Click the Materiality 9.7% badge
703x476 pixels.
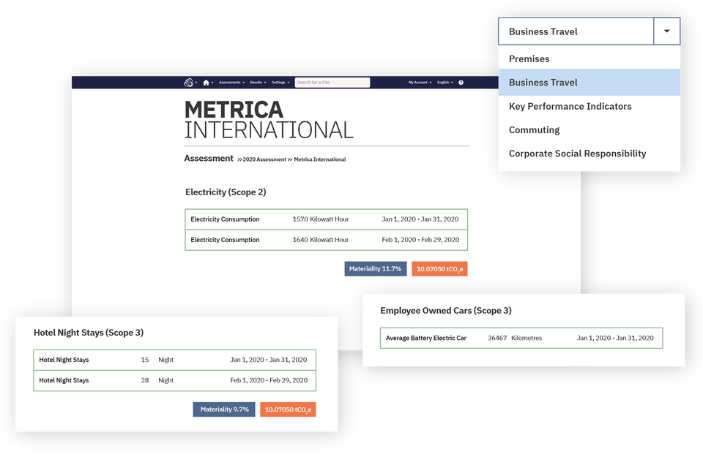click(x=223, y=409)
